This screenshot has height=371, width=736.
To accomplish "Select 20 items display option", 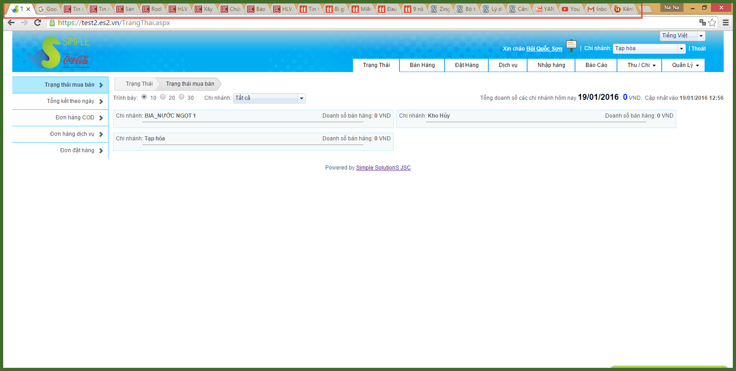I will (163, 97).
